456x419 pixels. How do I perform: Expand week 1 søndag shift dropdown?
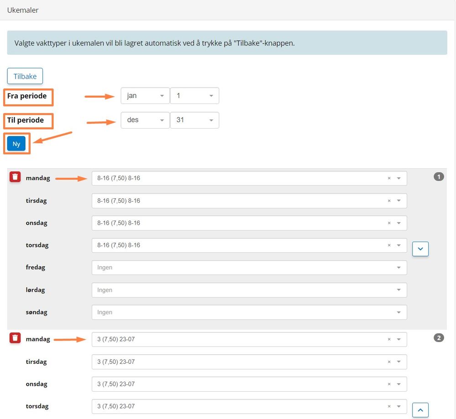pyautogui.click(x=249, y=312)
